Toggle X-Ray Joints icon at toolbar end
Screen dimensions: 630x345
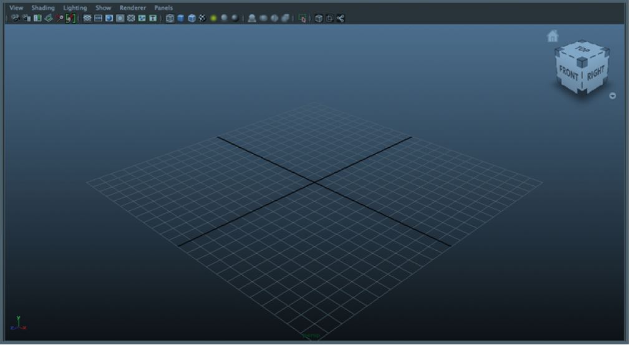click(341, 18)
